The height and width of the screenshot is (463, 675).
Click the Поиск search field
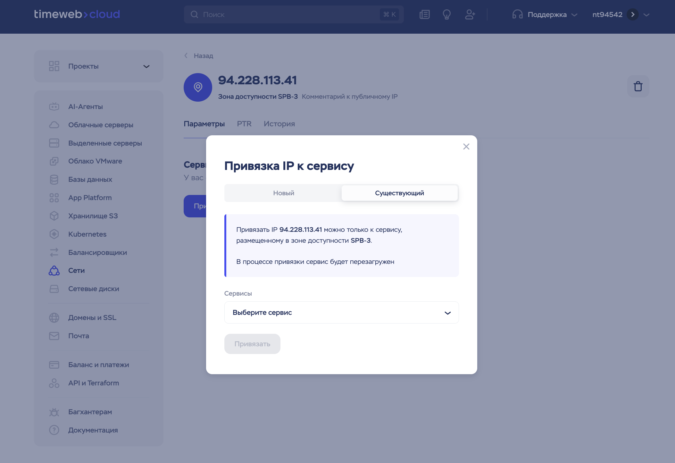pyautogui.click(x=288, y=14)
